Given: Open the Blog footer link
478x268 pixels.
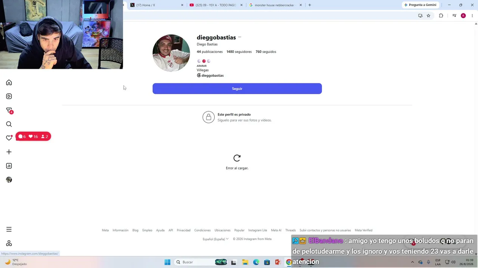Looking at the screenshot, I should tap(135, 230).
